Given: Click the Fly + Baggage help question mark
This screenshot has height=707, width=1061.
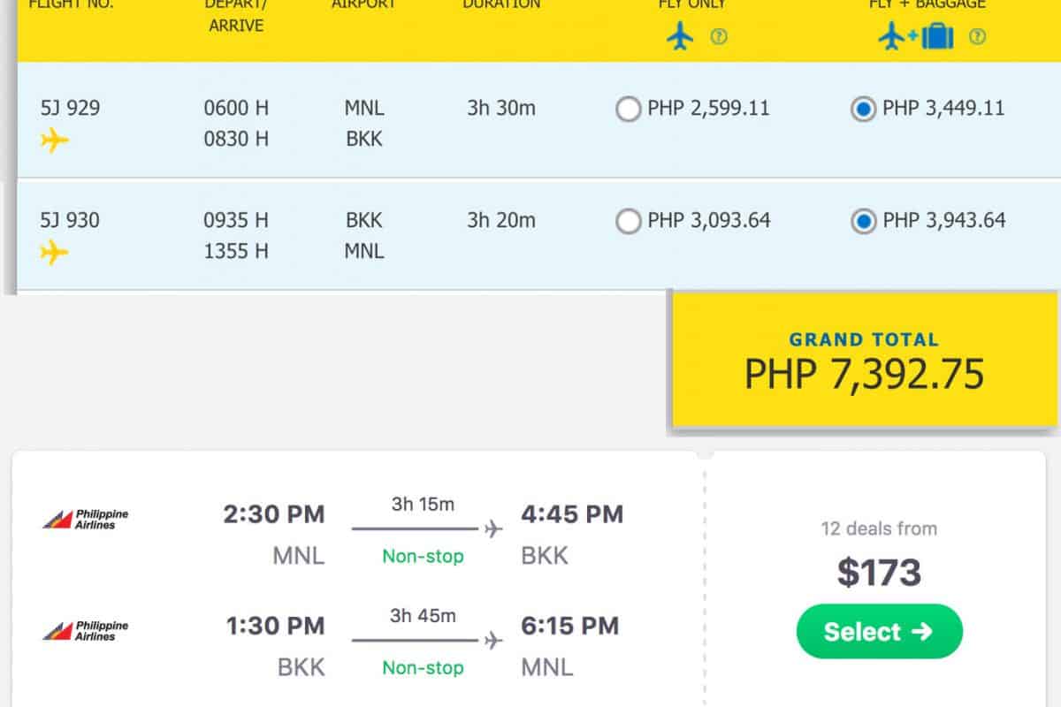Looking at the screenshot, I should coord(977,37).
